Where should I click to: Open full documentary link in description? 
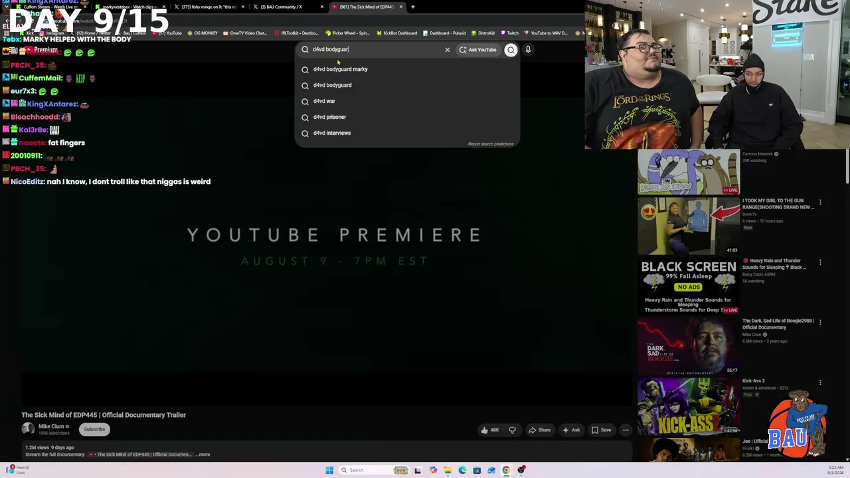tap(140, 455)
